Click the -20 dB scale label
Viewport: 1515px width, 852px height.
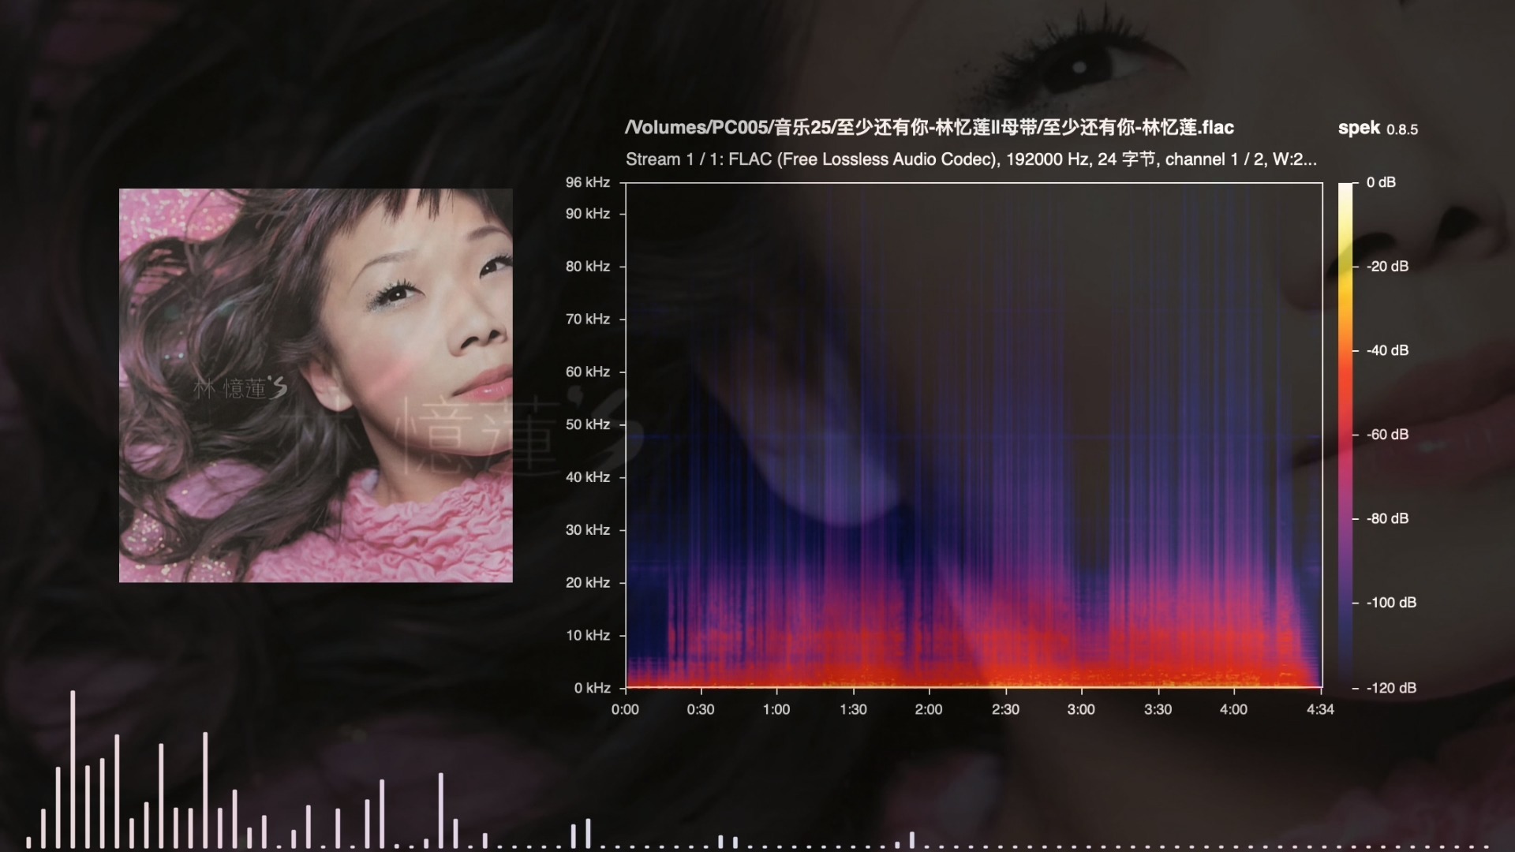point(1387,267)
